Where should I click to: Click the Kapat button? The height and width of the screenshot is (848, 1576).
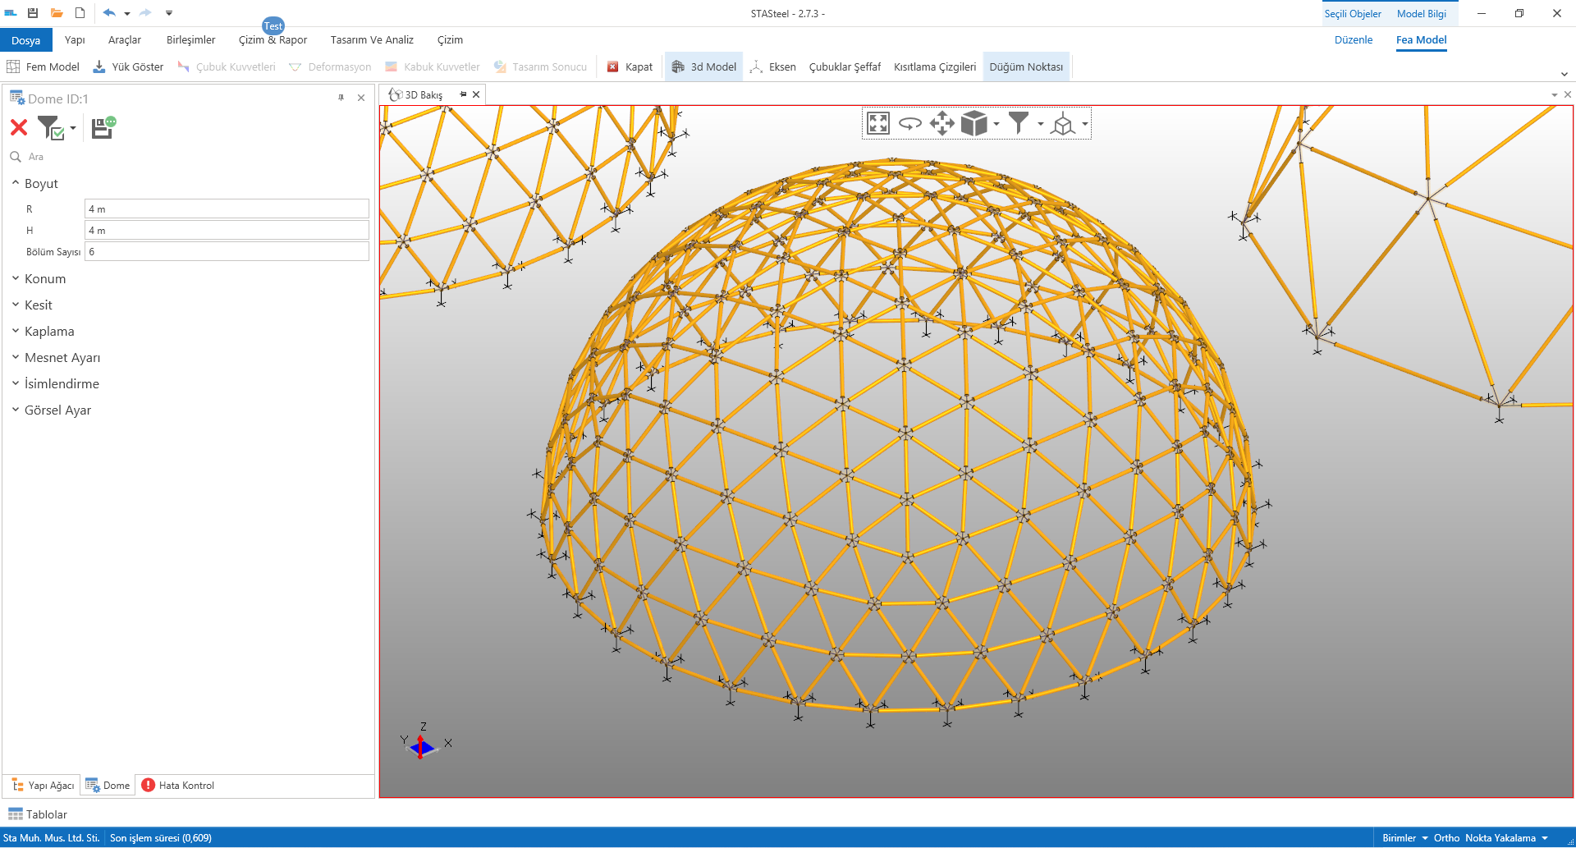coord(630,67)
